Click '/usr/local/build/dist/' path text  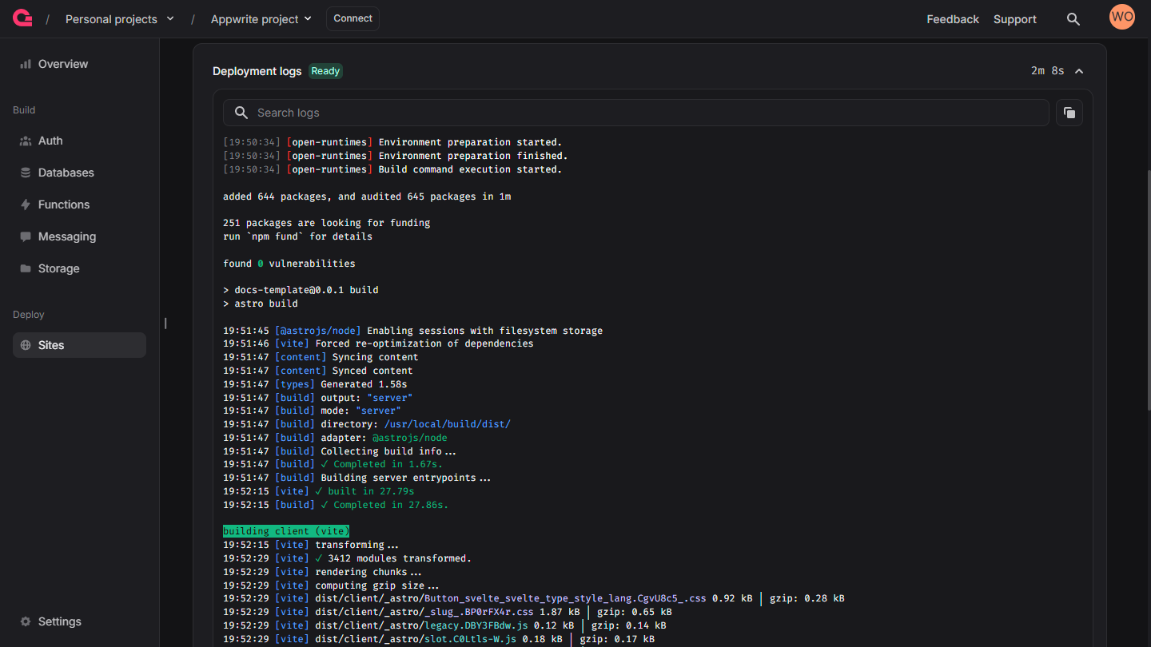pyautogui.click(x=447, y=424)
